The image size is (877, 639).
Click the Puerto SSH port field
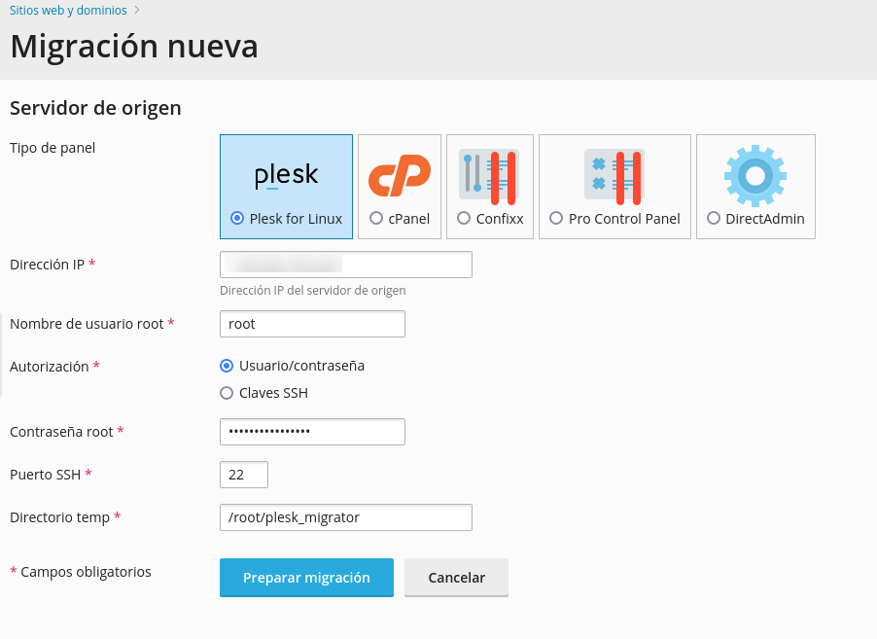click(x=244, y=475)
